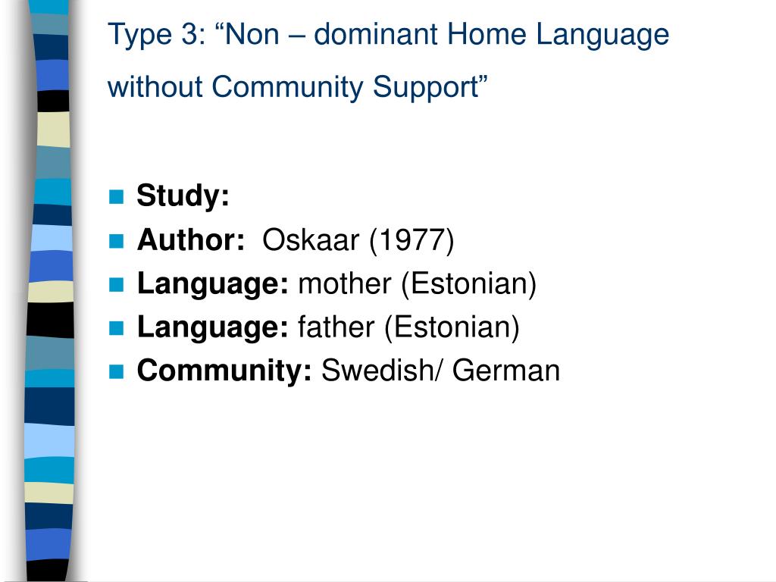776x582 pixels.
Task: Click the light blue block in lower stripe
Action: 49,440
